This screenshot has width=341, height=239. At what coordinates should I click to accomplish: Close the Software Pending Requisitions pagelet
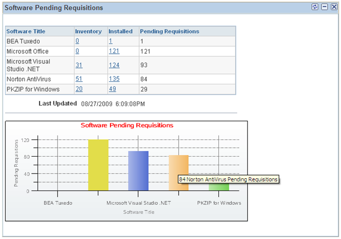[334, 7]
